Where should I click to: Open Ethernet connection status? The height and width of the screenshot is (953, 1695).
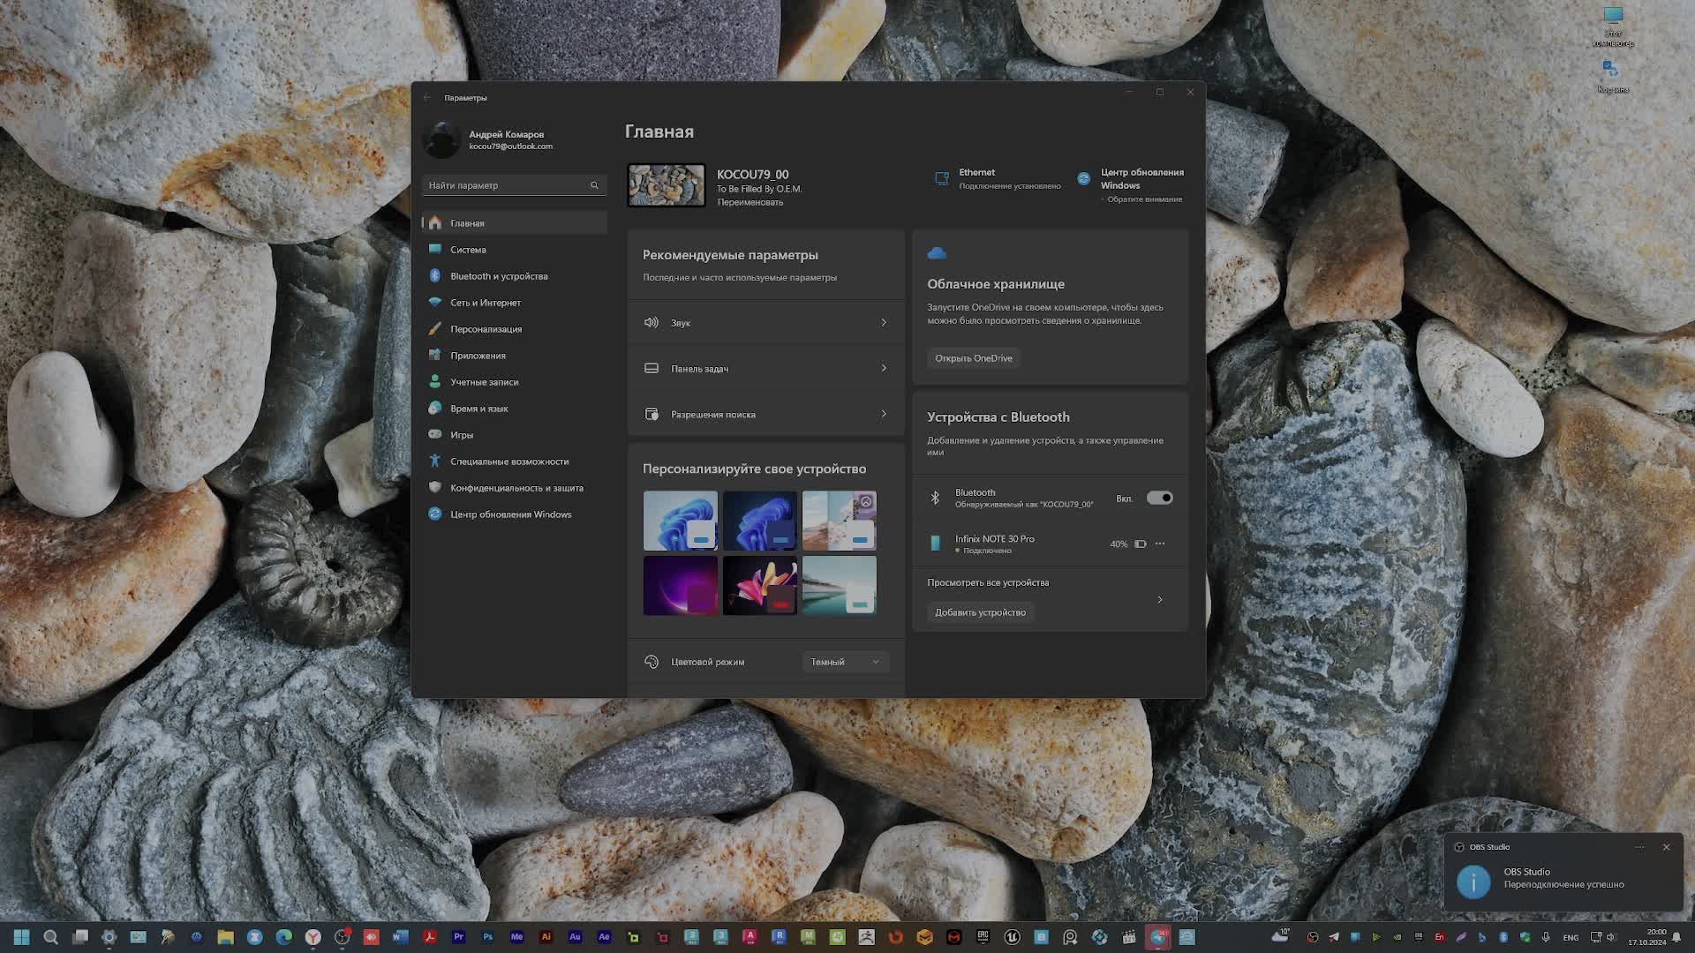click(x=998, y=178)
